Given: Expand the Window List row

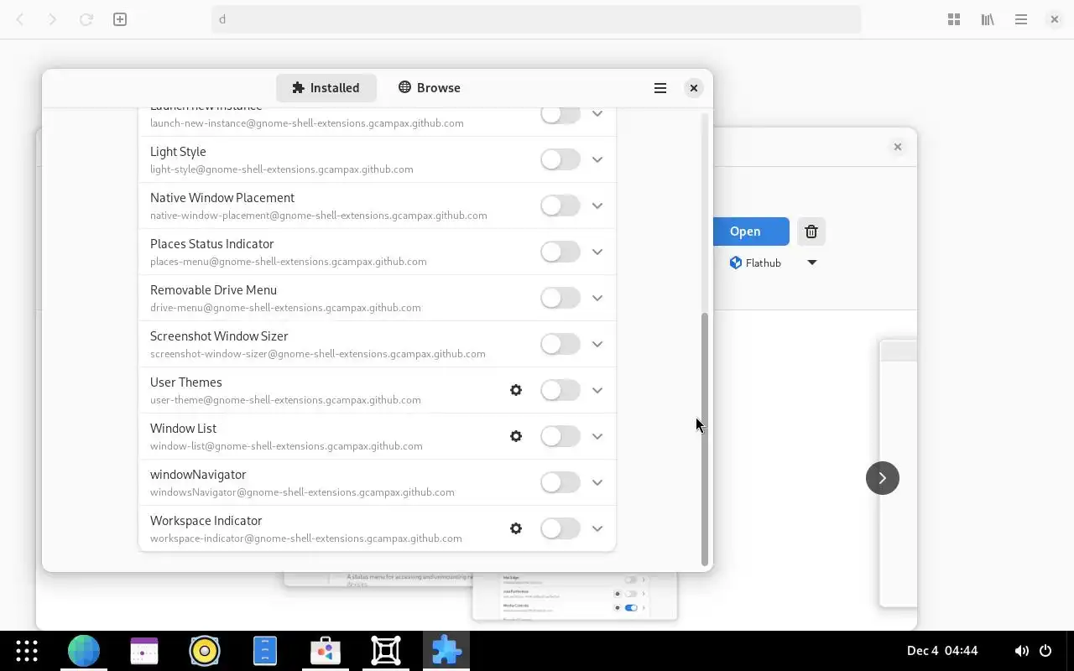Looking at the screenshot, I should click(597, 436).
